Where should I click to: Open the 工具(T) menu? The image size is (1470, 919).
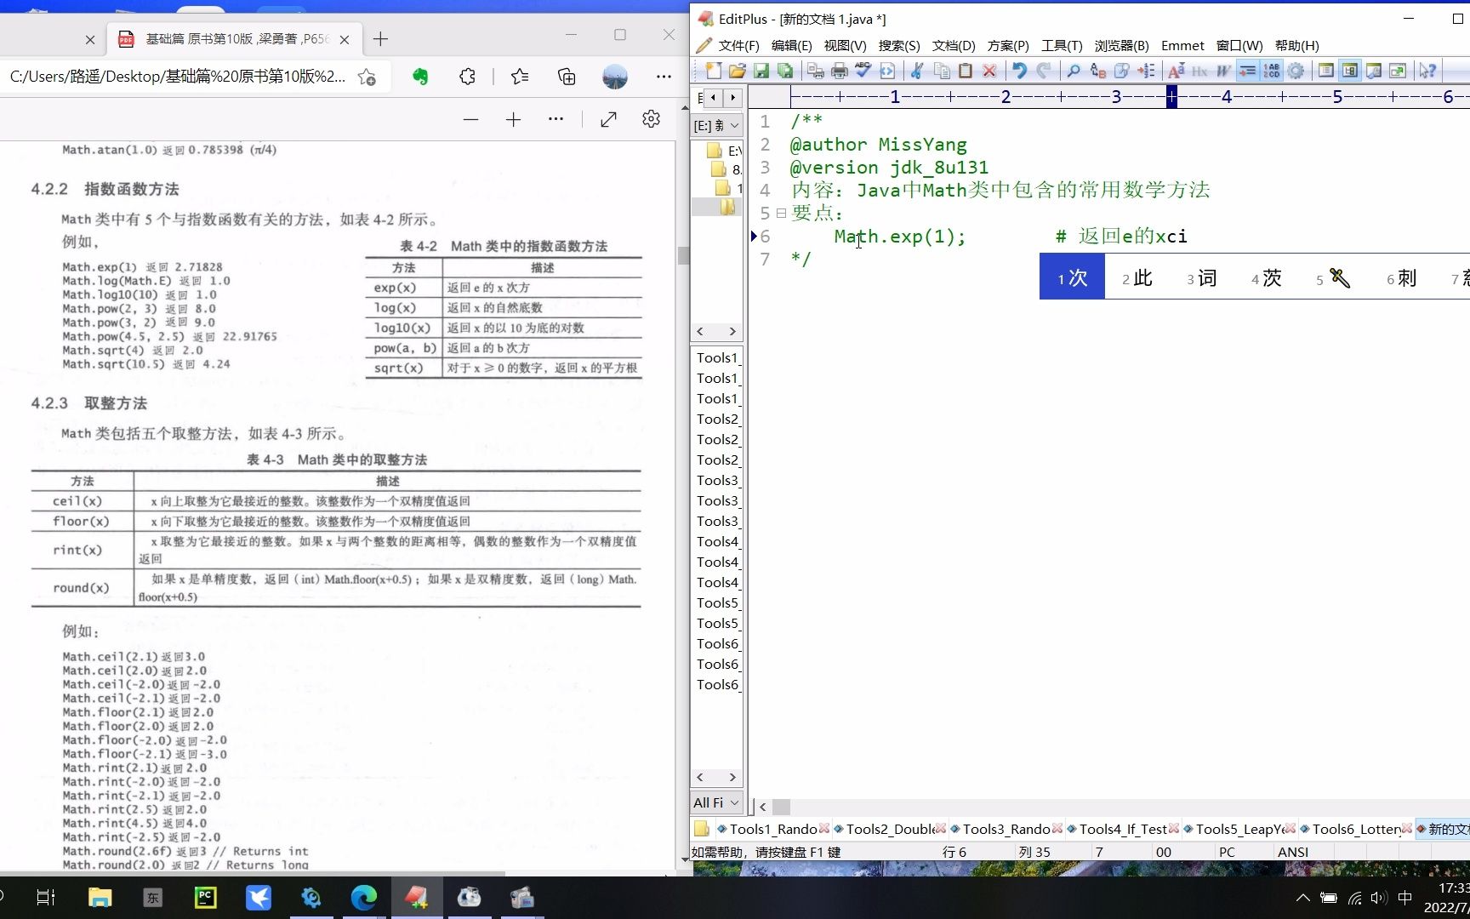pyautogui.click(x=1062, y=46)
